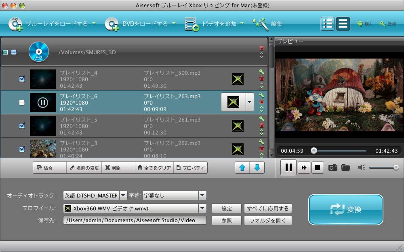The image size is (404, 252).
Task: Move the selected item down with blue arrow
Action: click(257, 168)
